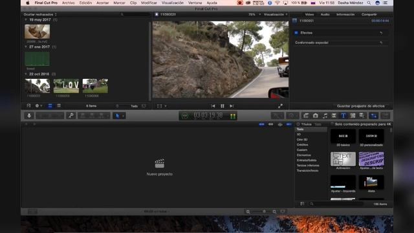
Task: Open the Timeline Index button
Action: pos(32,212)
